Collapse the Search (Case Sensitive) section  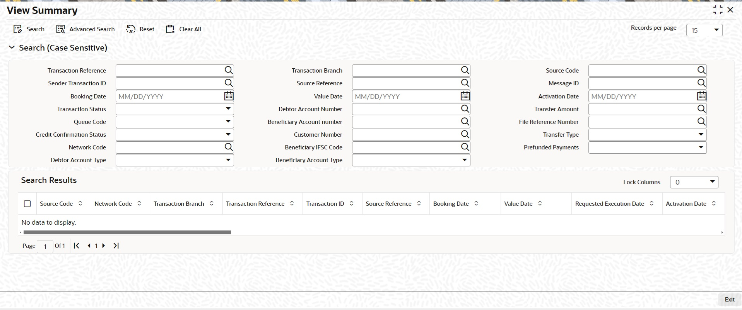click(12, 47)
